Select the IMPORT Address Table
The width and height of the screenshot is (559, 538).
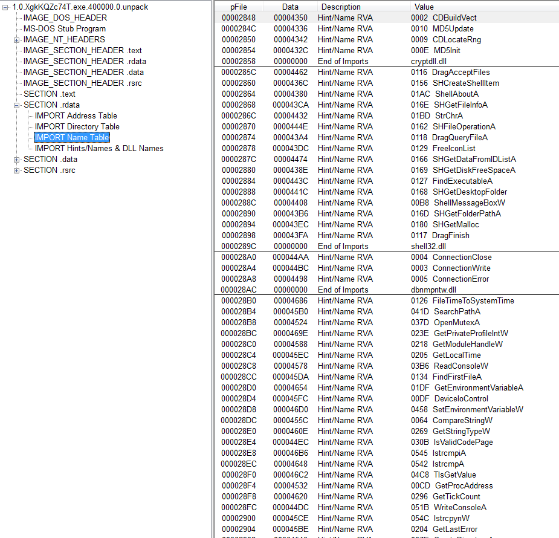(x=74, y=115)
